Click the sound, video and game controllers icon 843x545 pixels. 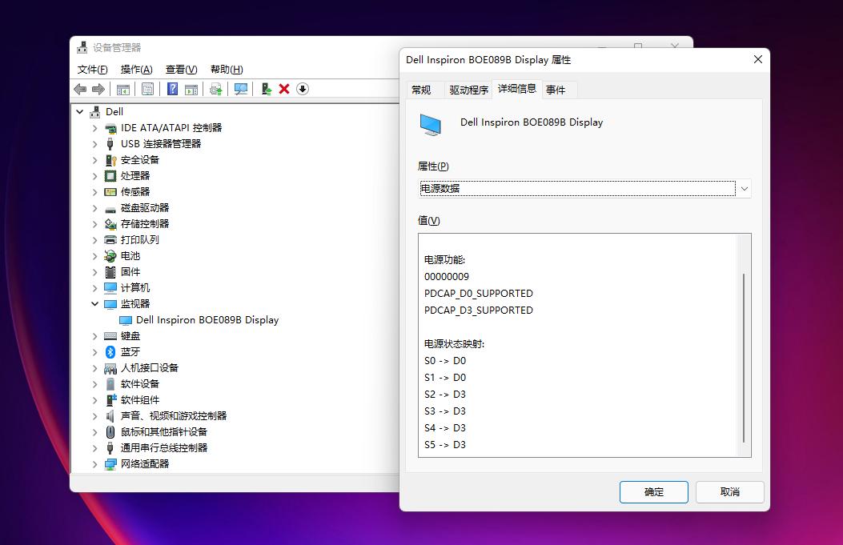click(x=110, y=416)
